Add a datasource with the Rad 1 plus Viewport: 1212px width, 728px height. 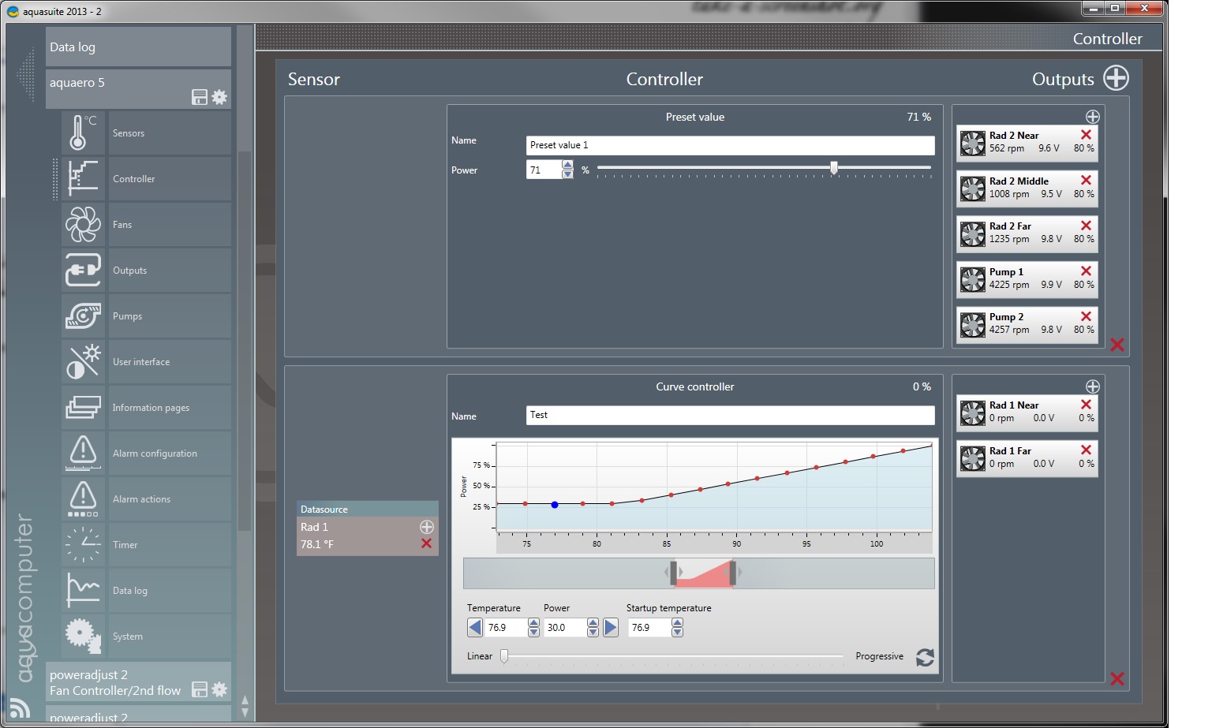click(427, 527)
